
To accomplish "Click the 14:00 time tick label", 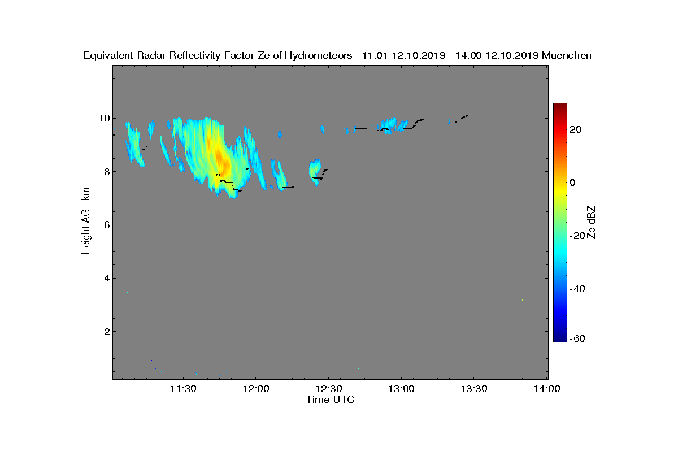I will coord(547,389).
